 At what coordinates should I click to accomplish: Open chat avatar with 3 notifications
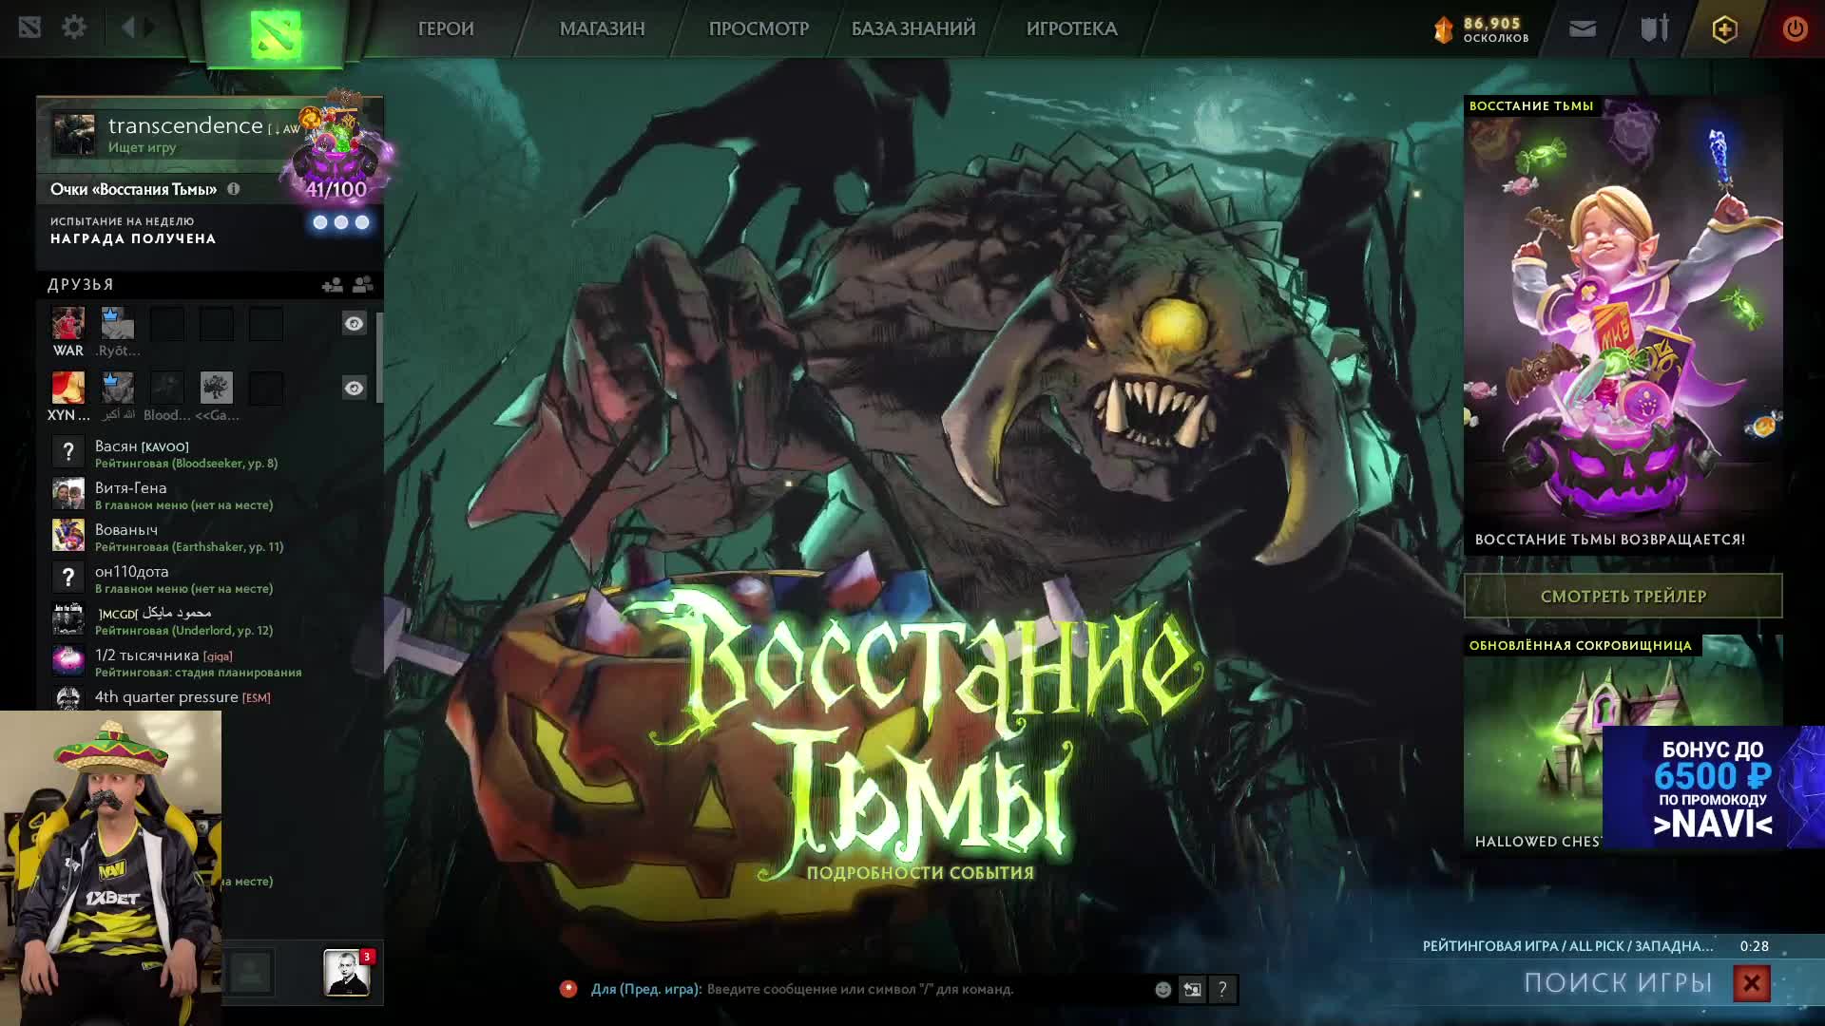click(x=346, y=972)
